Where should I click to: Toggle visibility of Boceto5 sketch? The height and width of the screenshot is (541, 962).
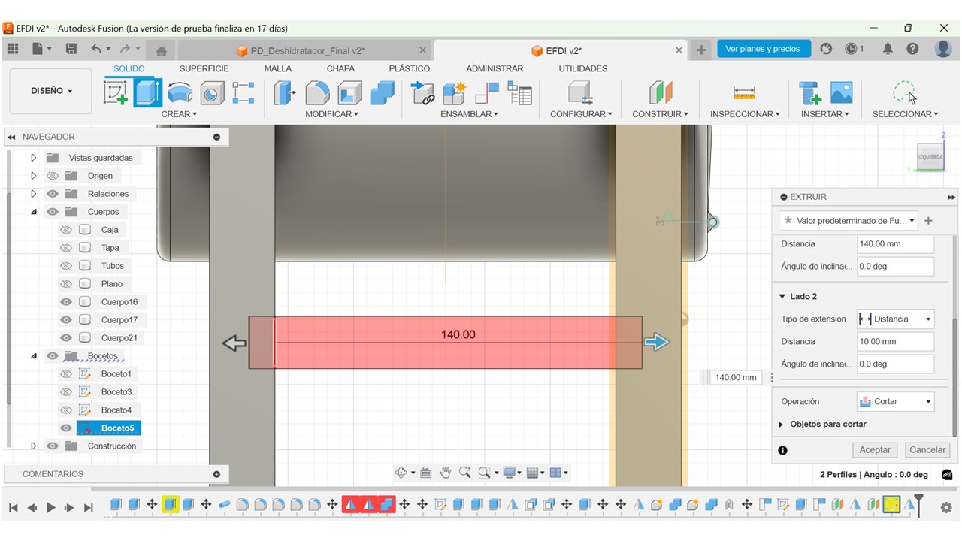coord(66,428)
